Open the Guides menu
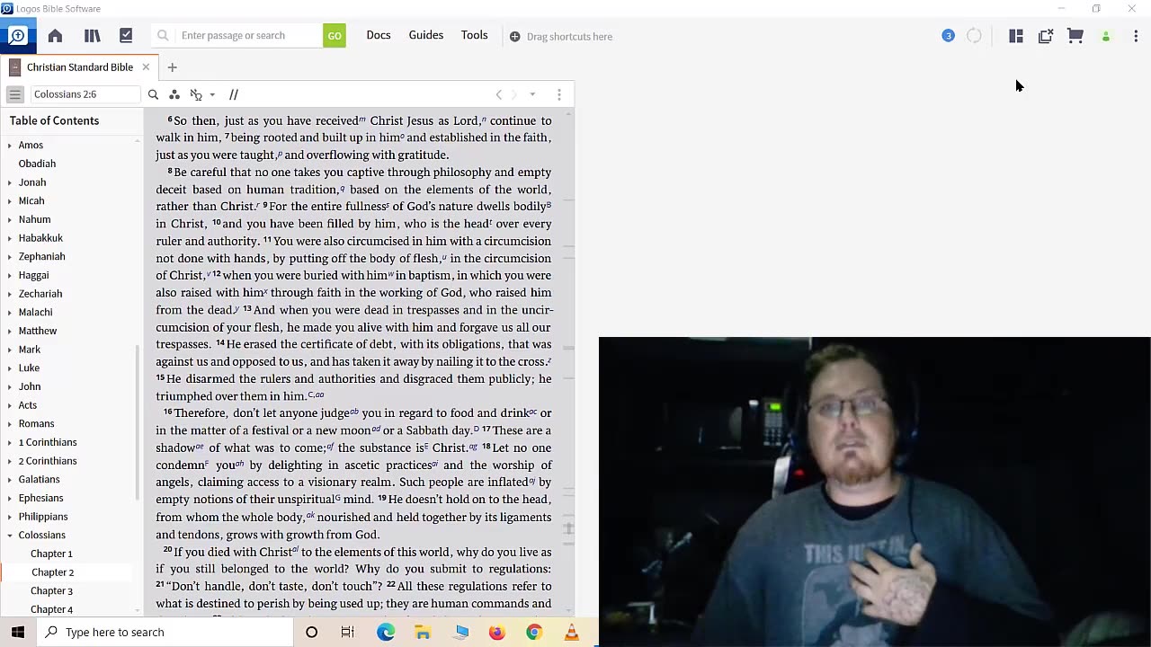This screenshot has height=647, width=1151. pyautogui.click(x=426, y=35)
